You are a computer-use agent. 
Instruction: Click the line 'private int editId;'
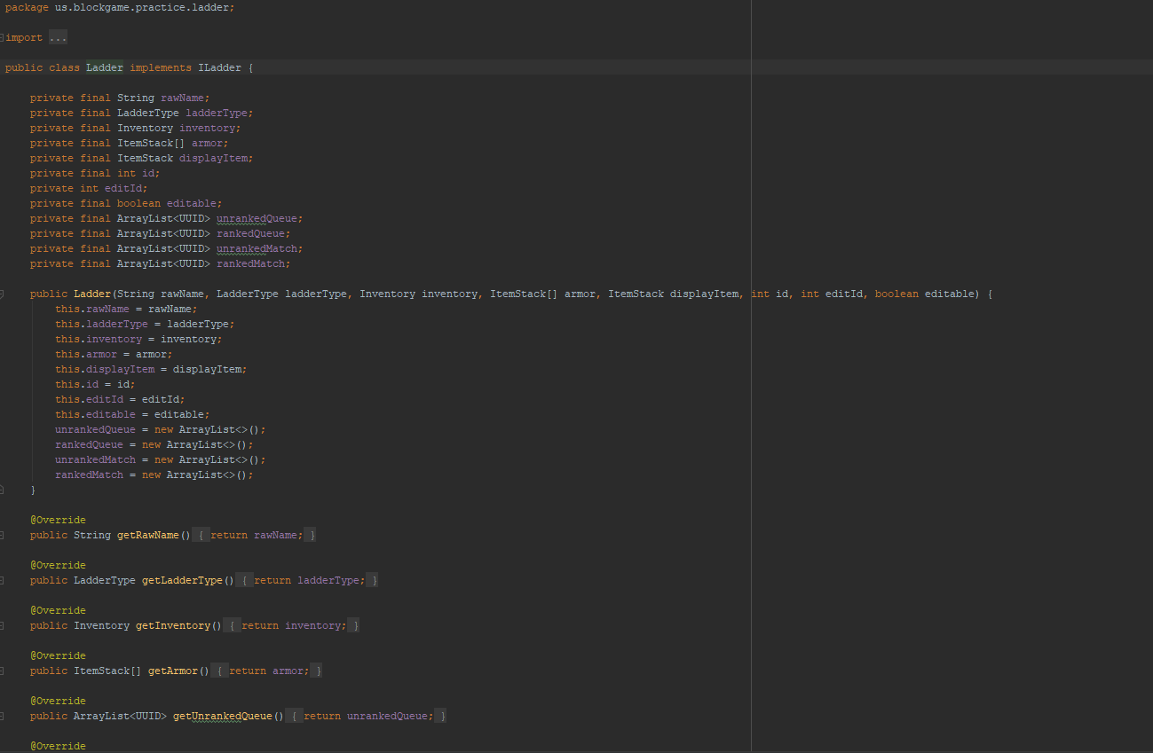pos(89,188)
